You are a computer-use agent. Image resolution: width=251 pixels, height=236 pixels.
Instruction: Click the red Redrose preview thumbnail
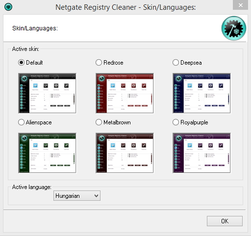click(x=125, y=93)
